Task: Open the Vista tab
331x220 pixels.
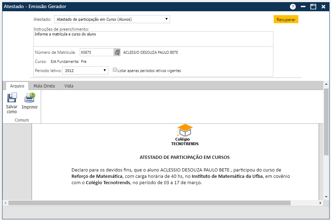Action: 69,86
